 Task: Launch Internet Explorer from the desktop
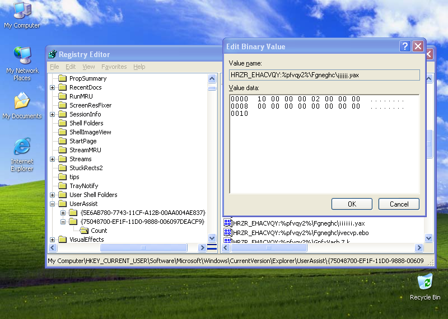tap(22, 154)
